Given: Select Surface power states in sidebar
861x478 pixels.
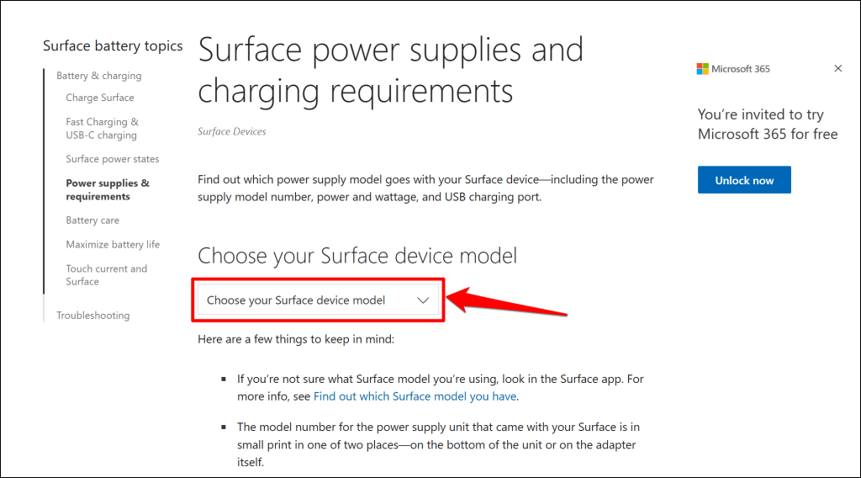Looking at the screenshot, I should pos(112,159).
